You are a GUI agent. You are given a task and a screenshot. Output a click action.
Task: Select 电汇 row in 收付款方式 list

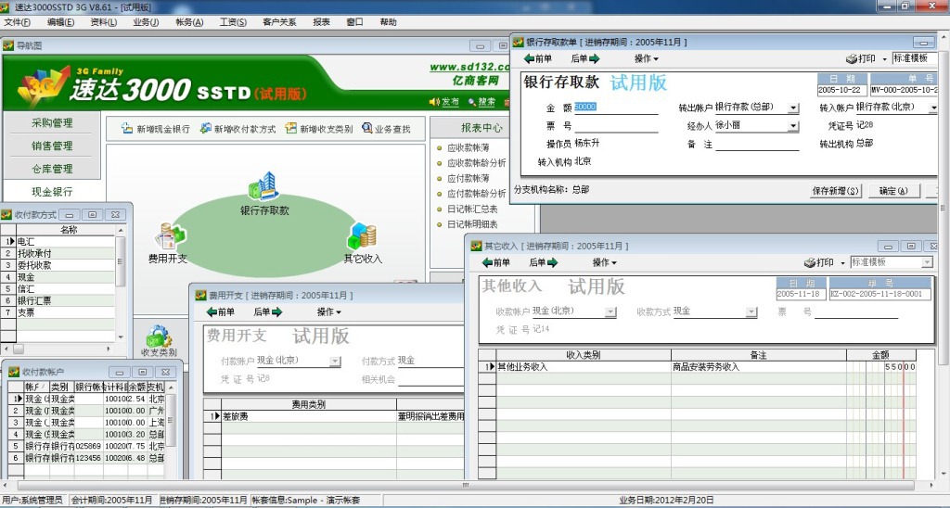coord(66,242)
